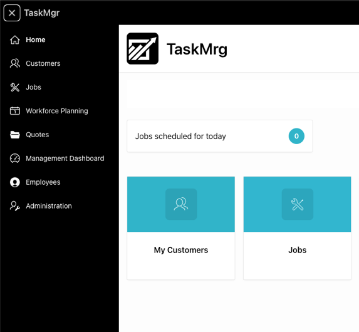Click the teal badge showing 0
The image size is (359, 332).
(x=296, y=136)
